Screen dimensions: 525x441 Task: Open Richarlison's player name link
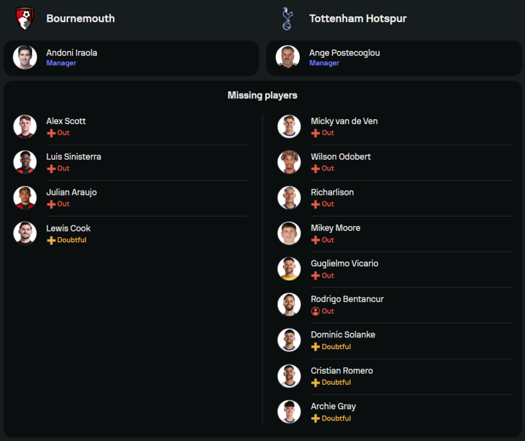coord(332,192)
